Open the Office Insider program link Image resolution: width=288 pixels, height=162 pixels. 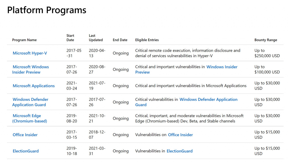(x=25, y=135)
